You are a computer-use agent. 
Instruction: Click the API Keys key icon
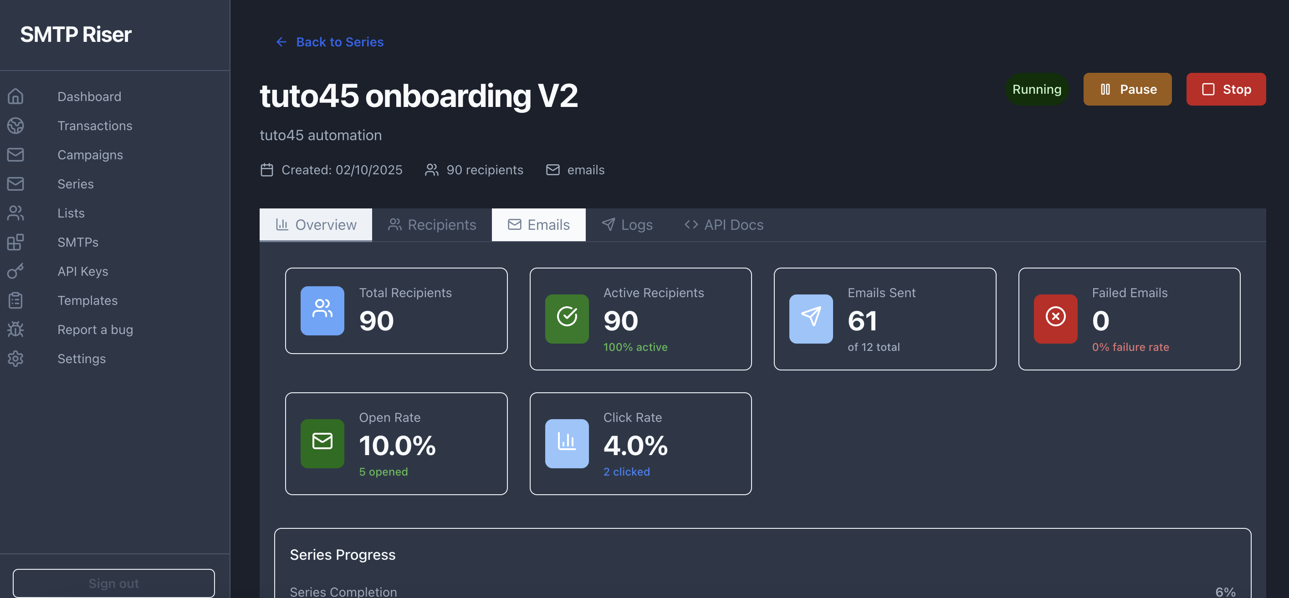(15, 271)
